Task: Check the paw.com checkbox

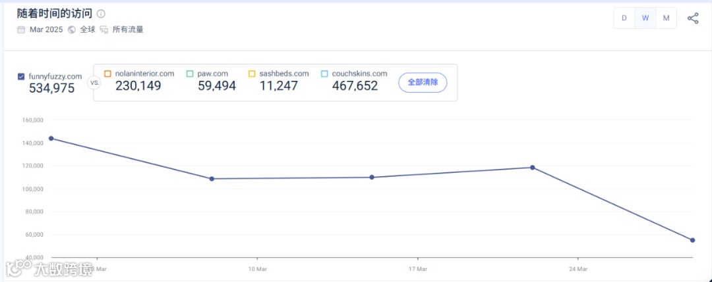Action: coord(190,74)
